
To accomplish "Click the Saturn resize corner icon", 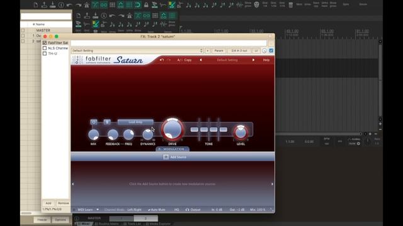I will [x=271, y=210].
